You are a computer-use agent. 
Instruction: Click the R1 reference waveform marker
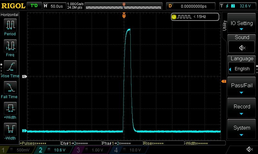tap(25, 76)
